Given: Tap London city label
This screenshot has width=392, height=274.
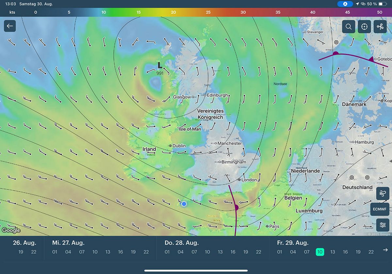Looking at the screenshot, I should click(249, 180).
